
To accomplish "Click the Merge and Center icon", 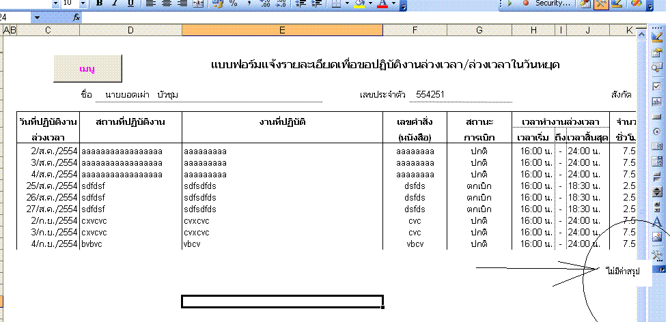I will click(199, 3).
